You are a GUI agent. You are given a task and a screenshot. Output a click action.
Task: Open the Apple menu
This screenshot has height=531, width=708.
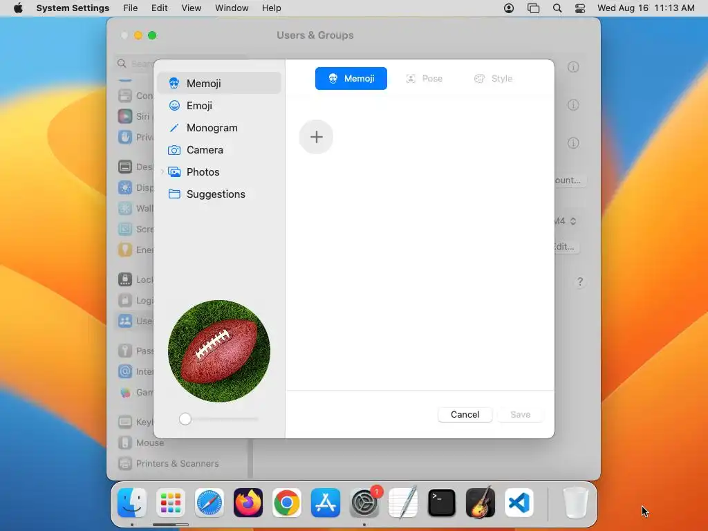click(x=18, y=8)
